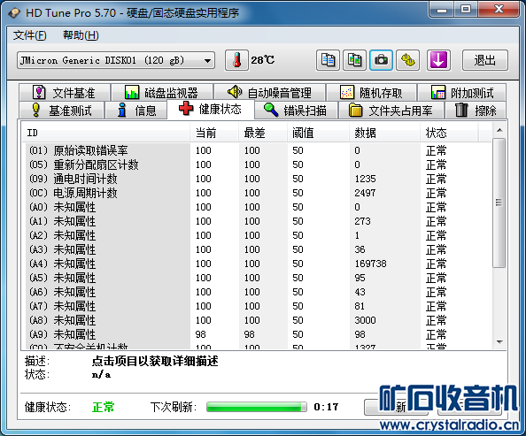This screenshot has height=436, width=526.
Task: Switch to the 错误扫描 tab
Action: (x=296, y=111)
